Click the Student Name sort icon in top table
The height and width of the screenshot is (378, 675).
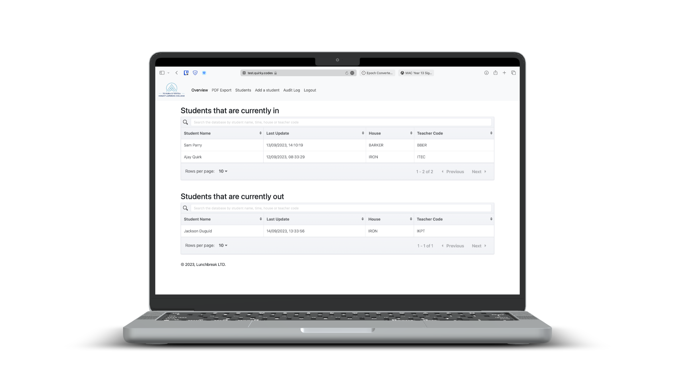[260, 133]
